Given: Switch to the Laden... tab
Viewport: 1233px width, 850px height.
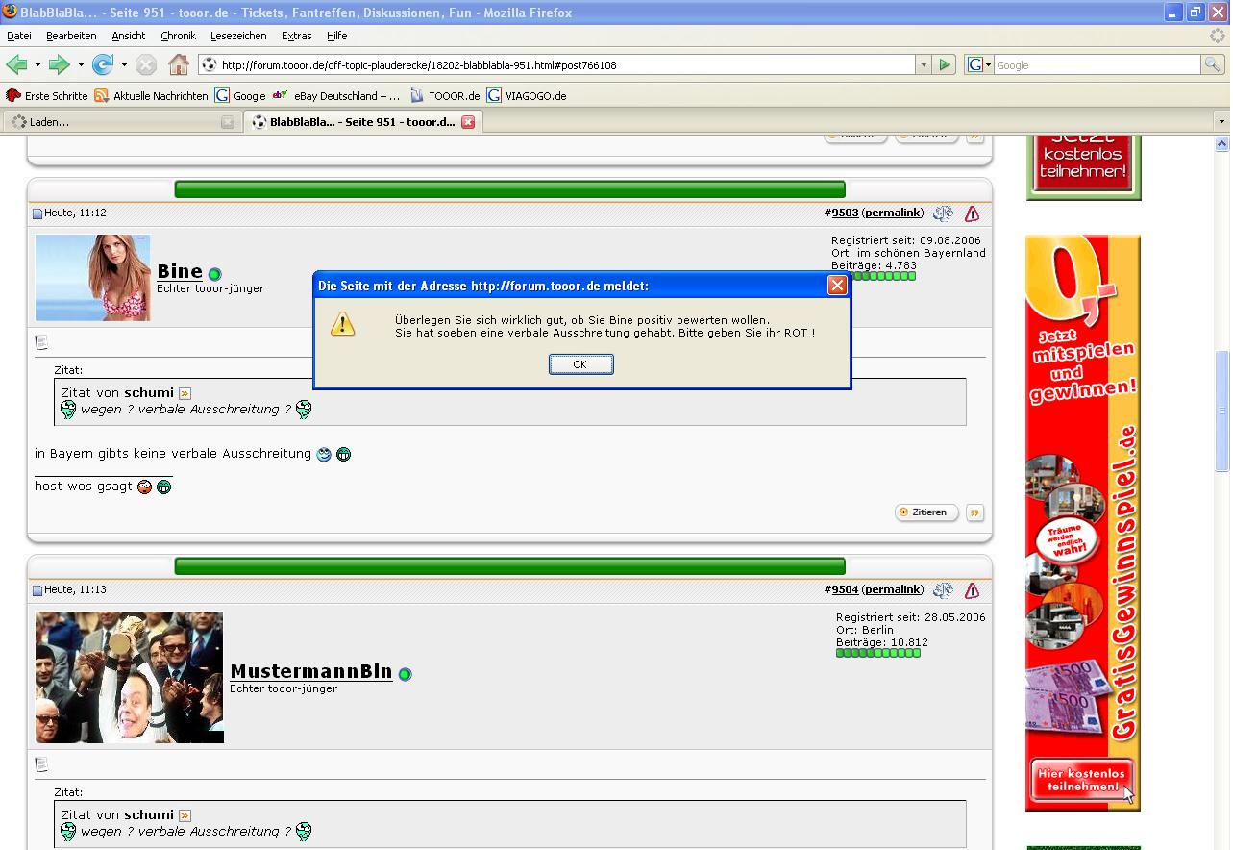Looking at the screenshot, I should 115,122.
